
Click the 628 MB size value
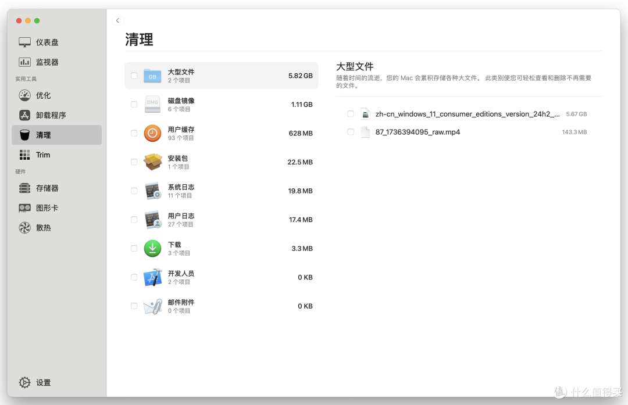pyautogui.click(x=301, y=133)
